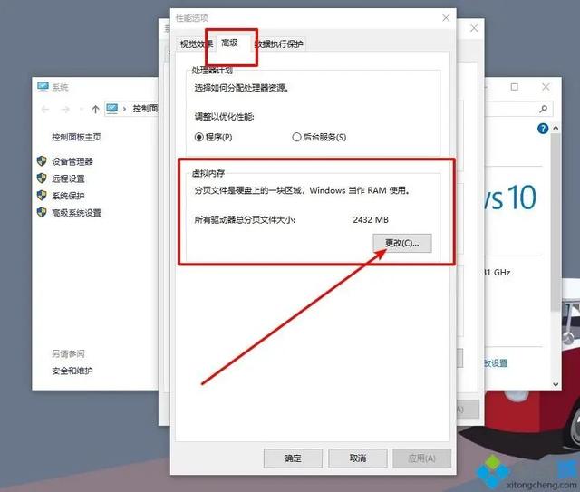The width and height of the screenshot is (580, 492).
Task: Maximize the System window
Action: coord(515,87)
